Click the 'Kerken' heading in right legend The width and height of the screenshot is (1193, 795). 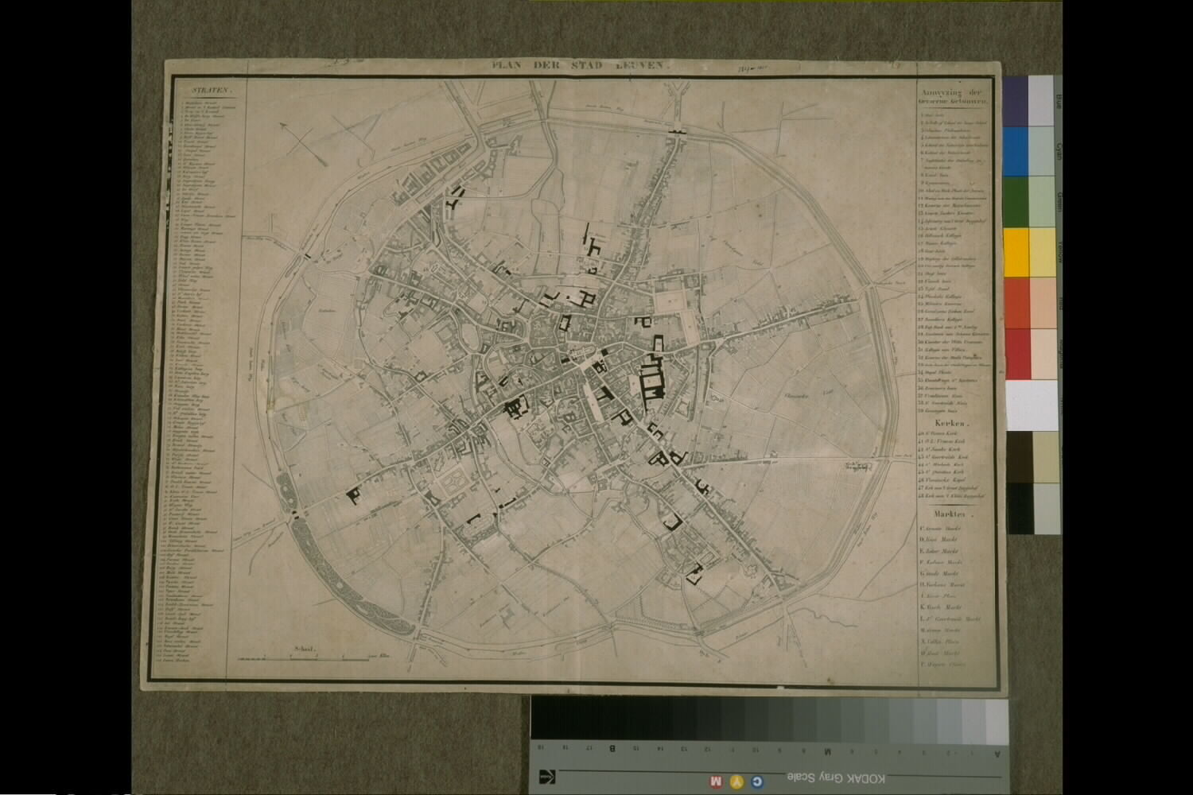coord(951,424)
